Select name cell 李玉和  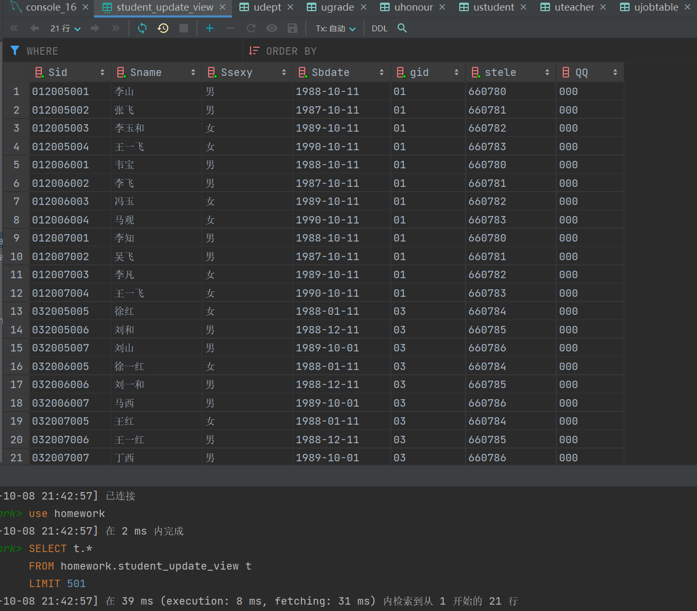tap(157, 128)
